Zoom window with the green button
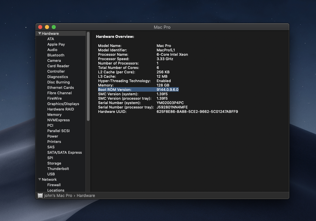The image size is (316, 221). pos(54,27)
